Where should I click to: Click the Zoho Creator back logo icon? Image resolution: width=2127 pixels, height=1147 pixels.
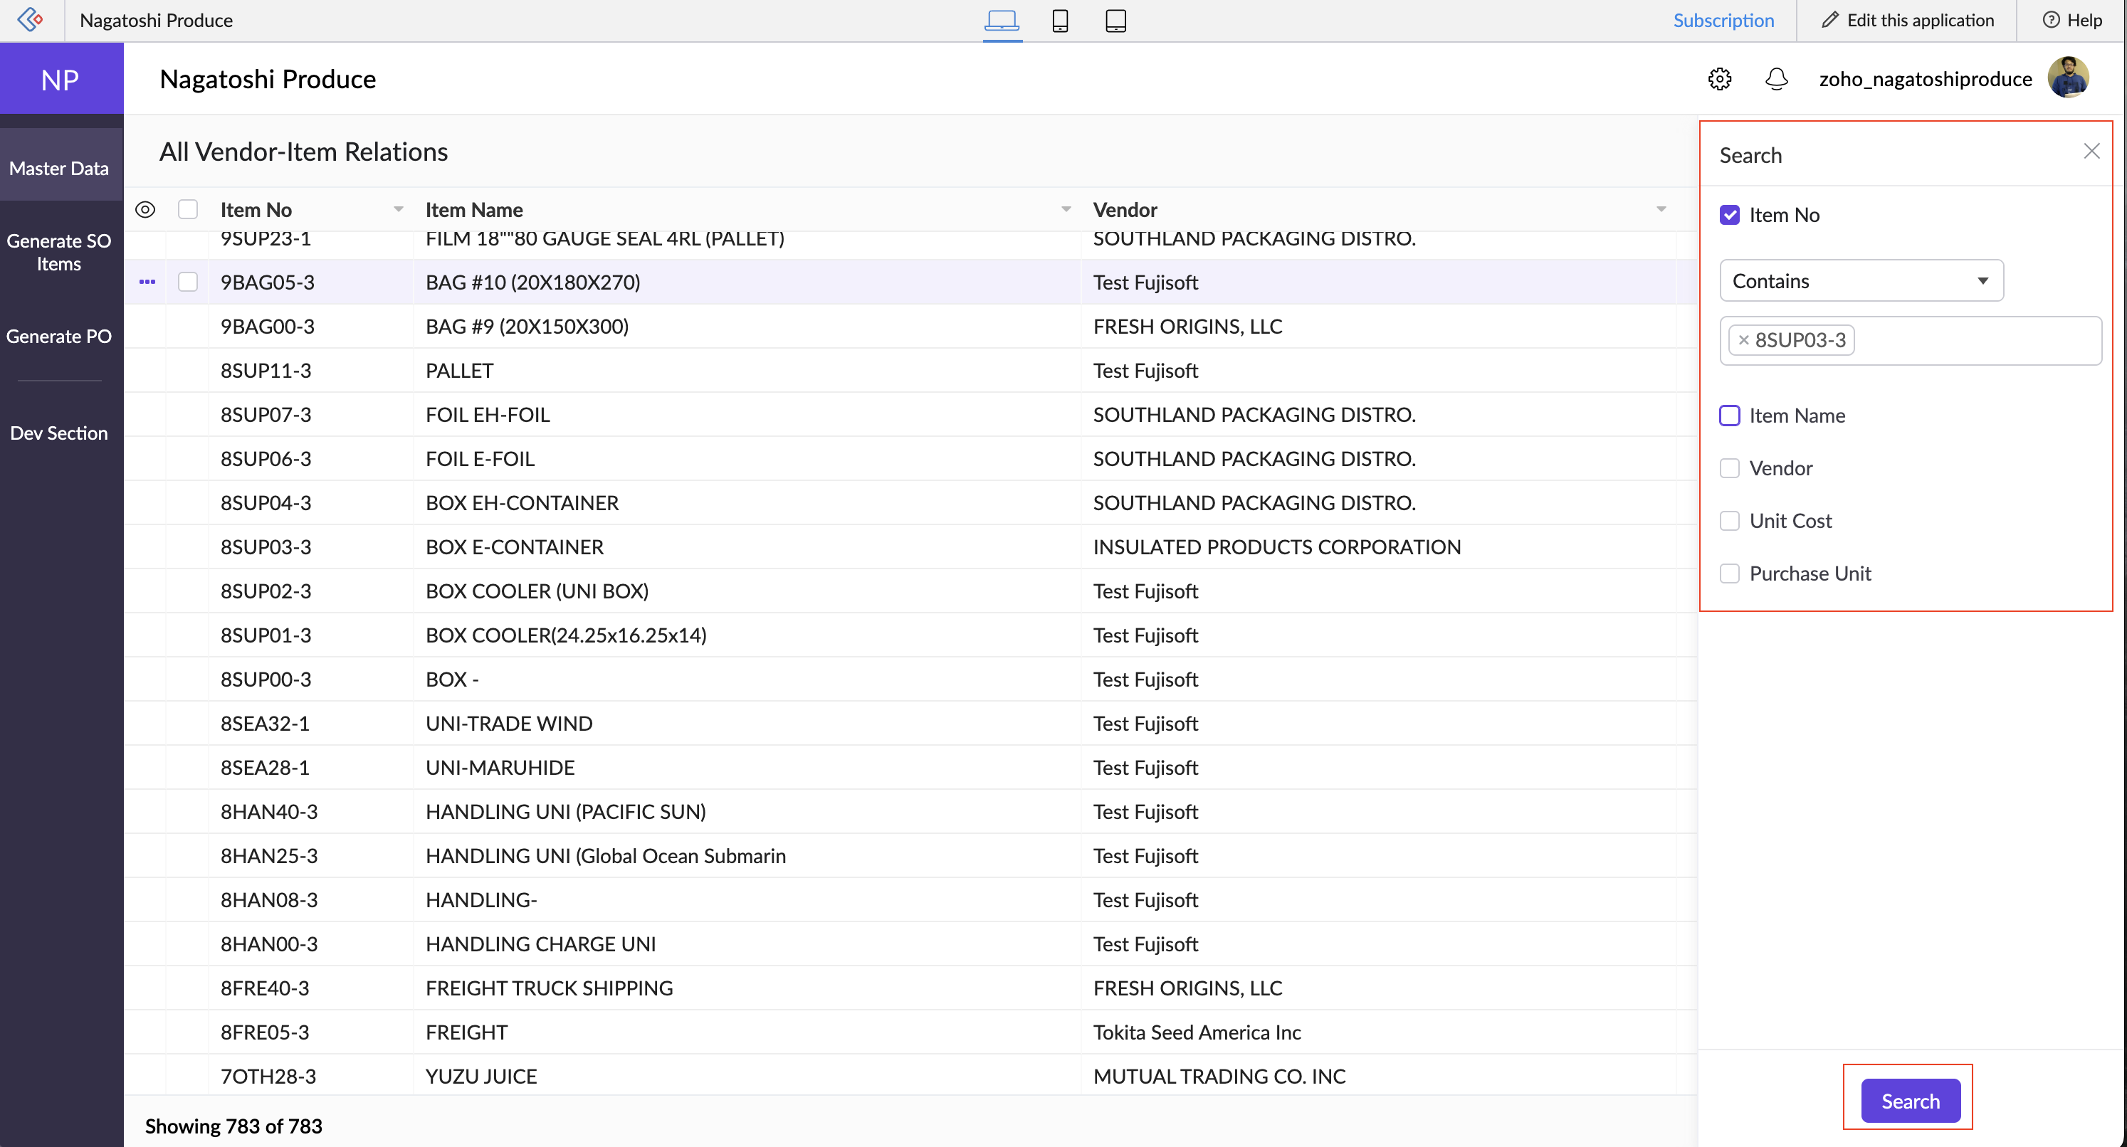[31, 19]
